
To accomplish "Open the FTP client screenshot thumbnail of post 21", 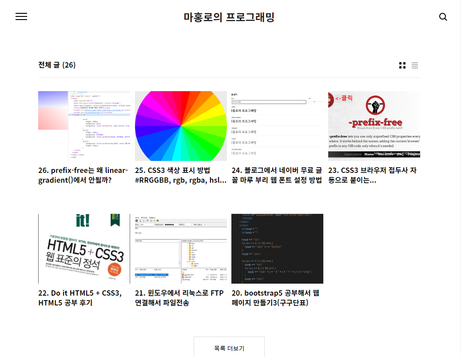I will point(181,249).
